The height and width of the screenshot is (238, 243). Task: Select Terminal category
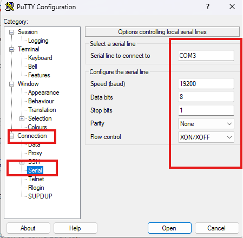[x=29, y=49]
